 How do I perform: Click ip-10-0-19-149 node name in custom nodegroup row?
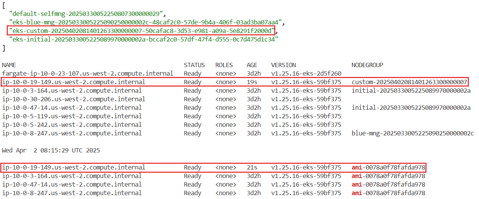[73, 82]
